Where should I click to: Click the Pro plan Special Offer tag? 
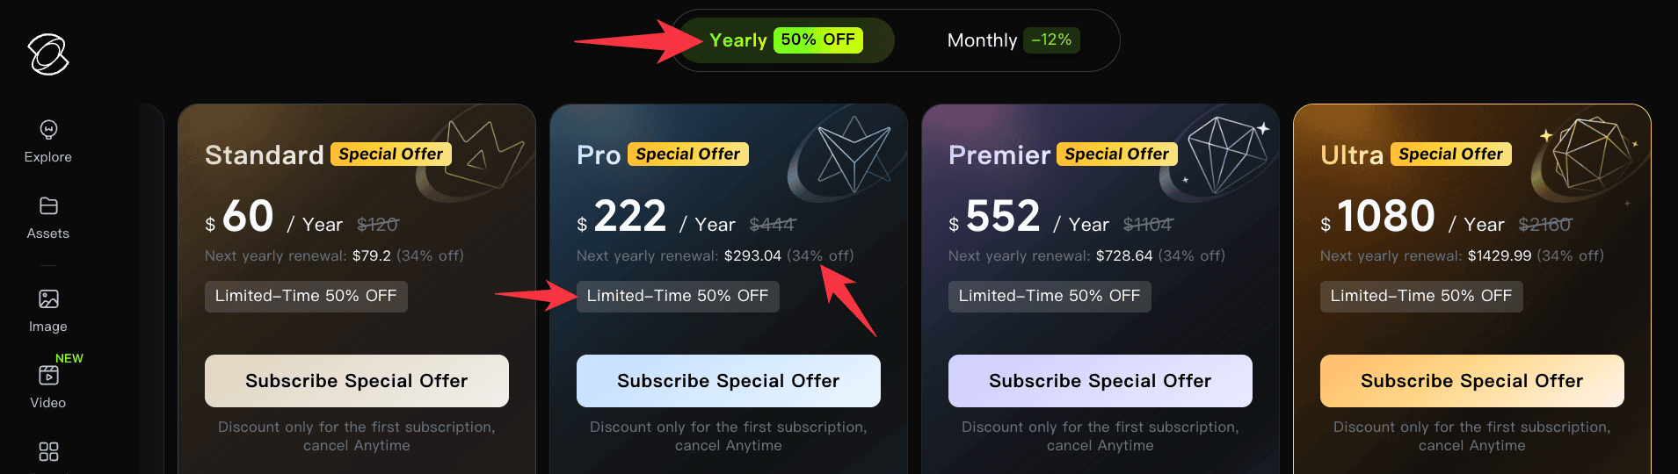[x=687, y=154]
